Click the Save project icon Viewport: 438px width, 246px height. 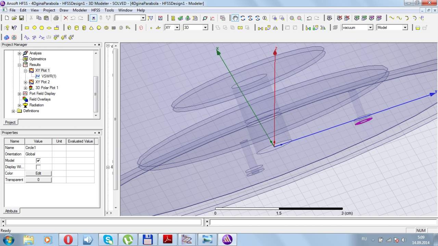tap(21, 18)
